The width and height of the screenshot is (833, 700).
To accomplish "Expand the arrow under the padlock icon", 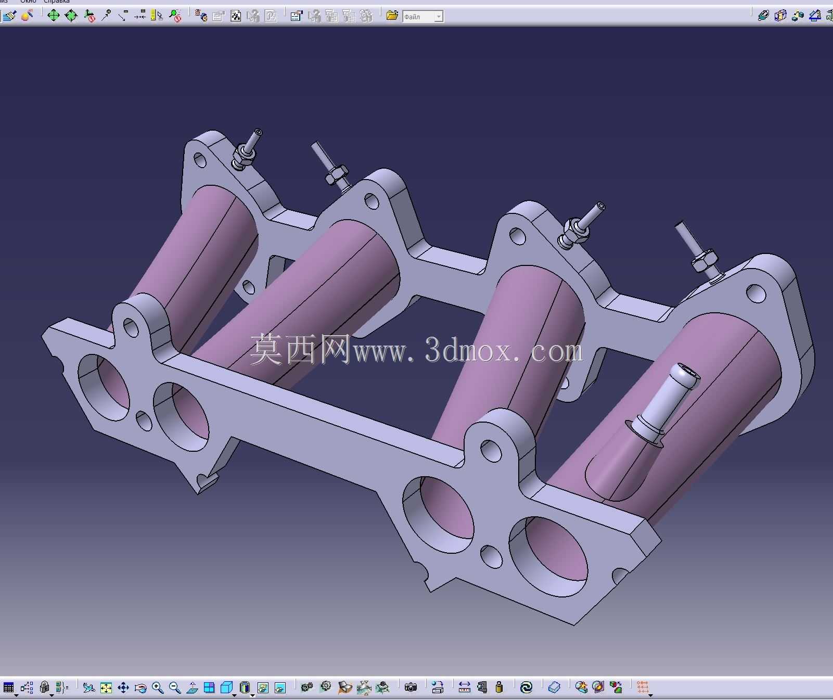I will coord(52,695).
